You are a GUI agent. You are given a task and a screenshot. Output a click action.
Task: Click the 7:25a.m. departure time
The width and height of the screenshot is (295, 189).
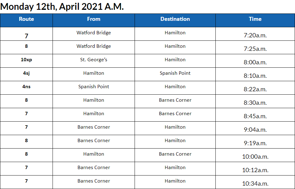pyautogui.click(x=255, y=49)
